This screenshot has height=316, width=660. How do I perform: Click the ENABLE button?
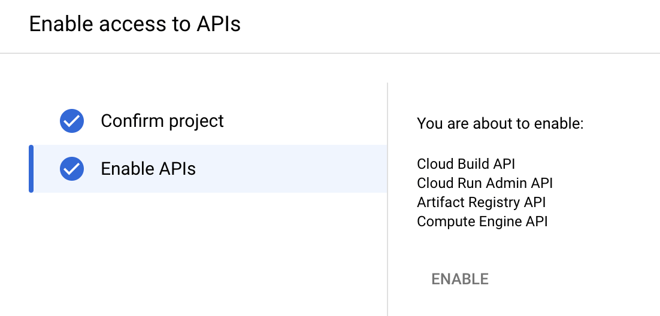(x=460, y=279)
